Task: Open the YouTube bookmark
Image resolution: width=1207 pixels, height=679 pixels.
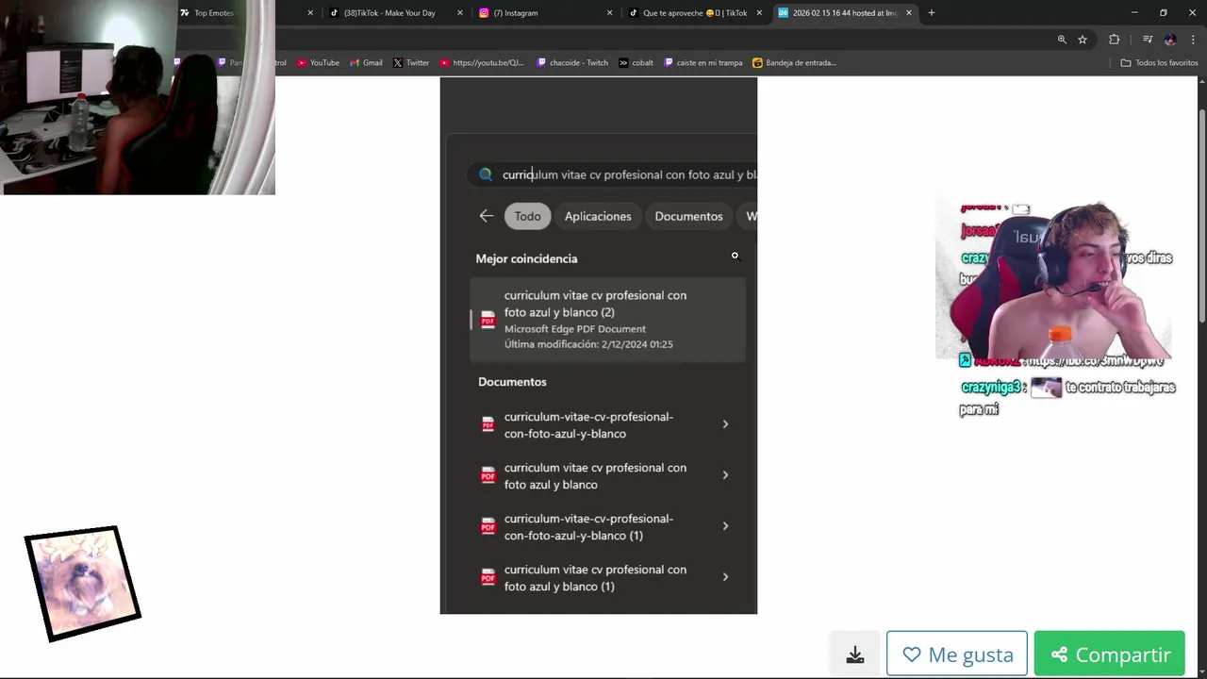Action: [x=318, y=63]
